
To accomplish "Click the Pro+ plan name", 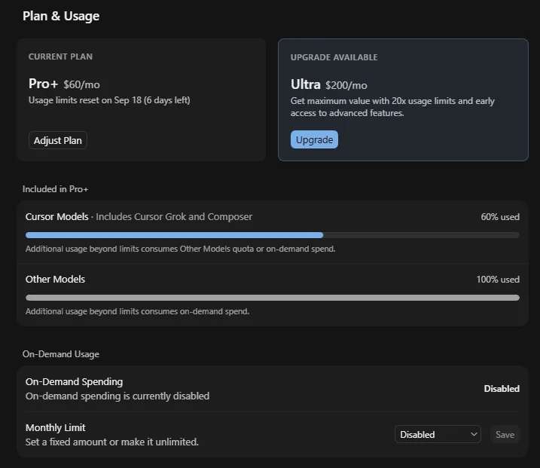I will [x=43, y=84].
